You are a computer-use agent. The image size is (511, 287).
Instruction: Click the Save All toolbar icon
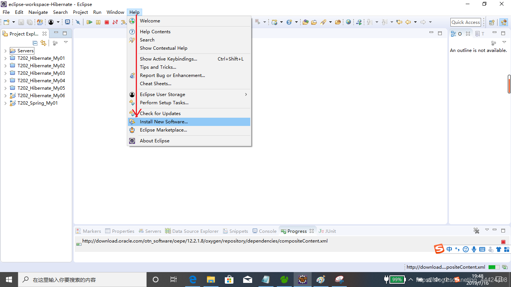(30, 22)
